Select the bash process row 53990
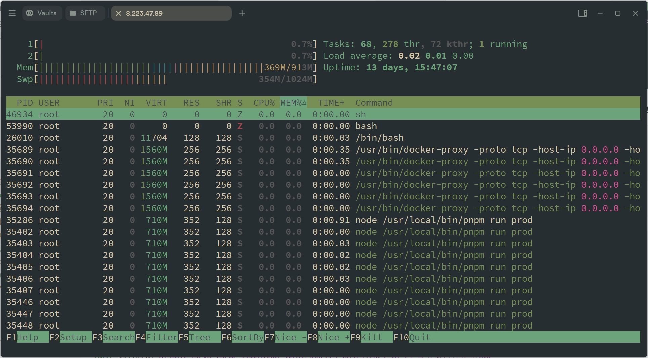This screenshot has height=358, width=648. 323,126
